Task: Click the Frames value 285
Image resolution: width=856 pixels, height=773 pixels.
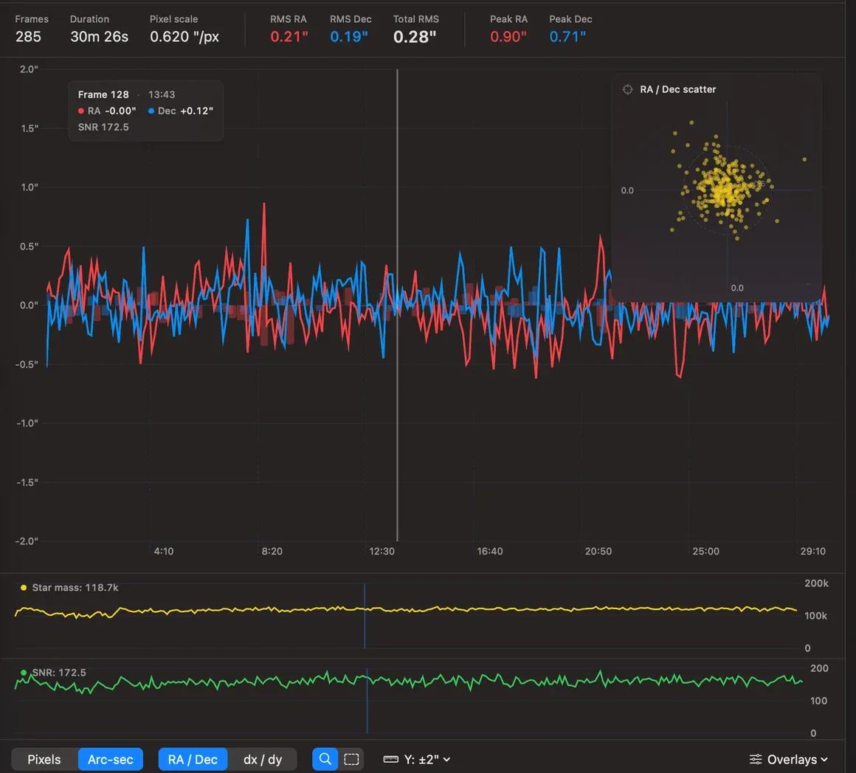Action: pos(28,37)
